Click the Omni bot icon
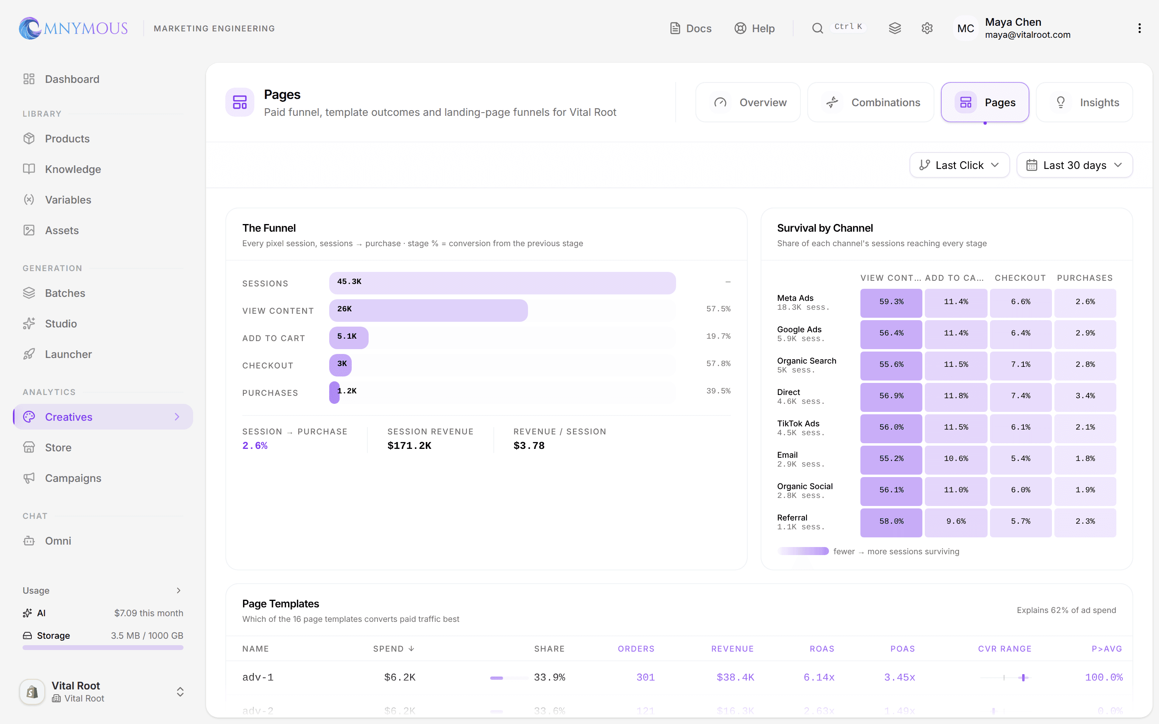This screenshot has width=1159, height=724. tap(29, 541)
